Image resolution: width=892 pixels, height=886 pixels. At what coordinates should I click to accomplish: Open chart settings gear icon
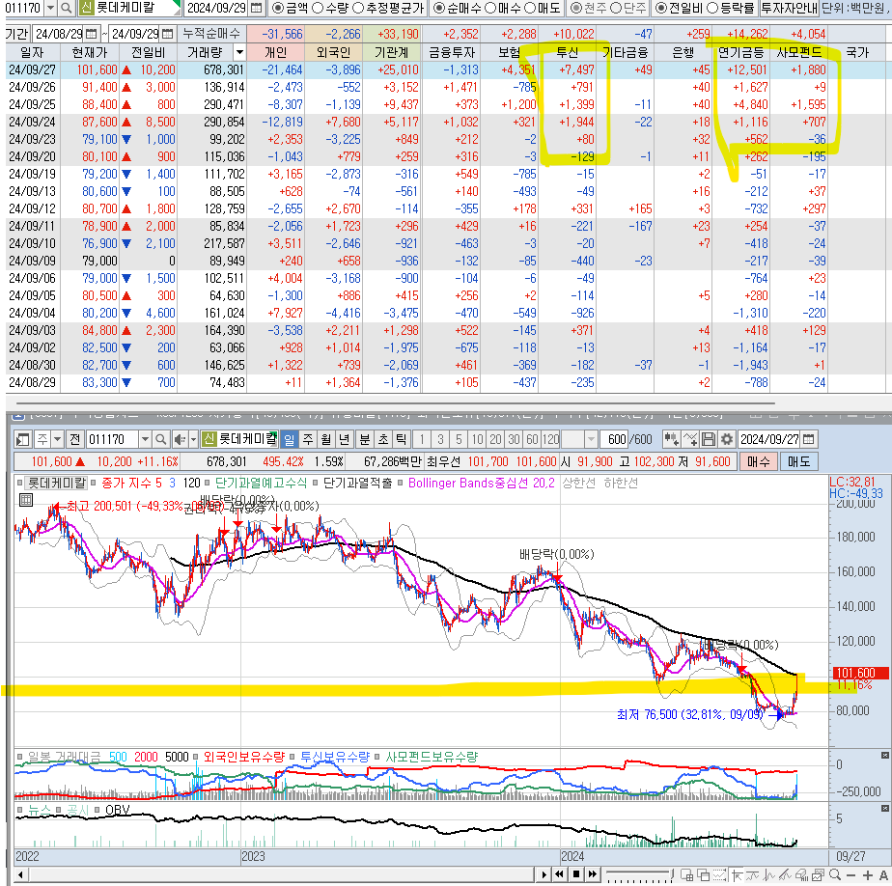pos(727,439)
